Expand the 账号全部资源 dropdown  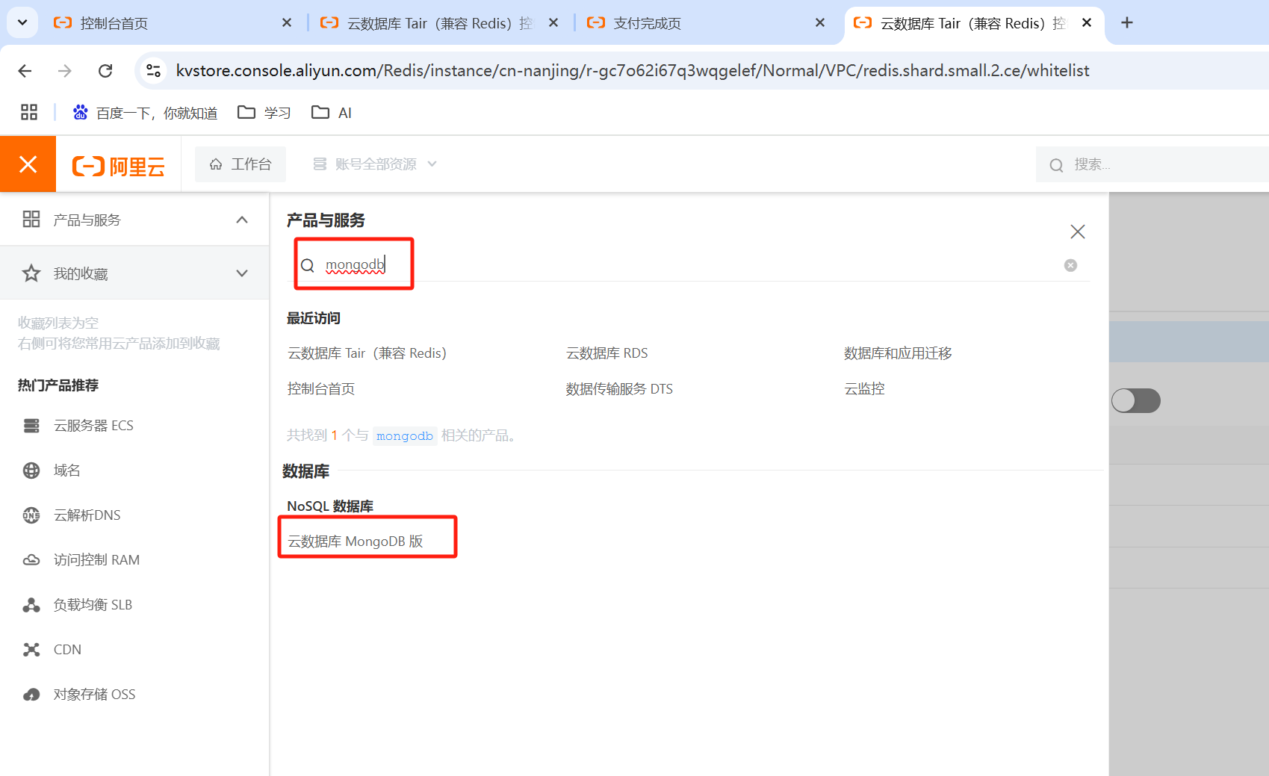point(375,164)
